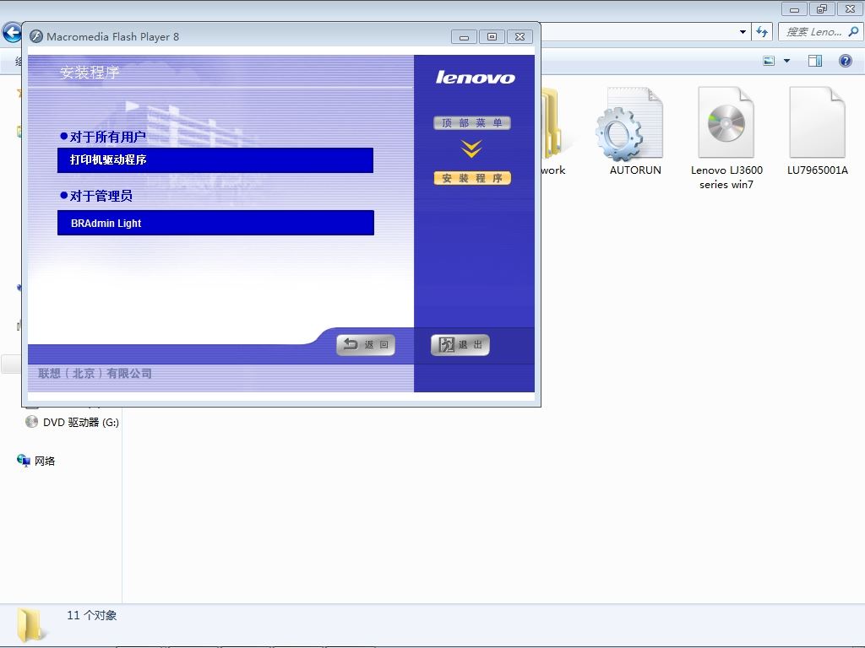Click the LU7965001A file name label
865x648 pixels.
[x=817, y=170]
